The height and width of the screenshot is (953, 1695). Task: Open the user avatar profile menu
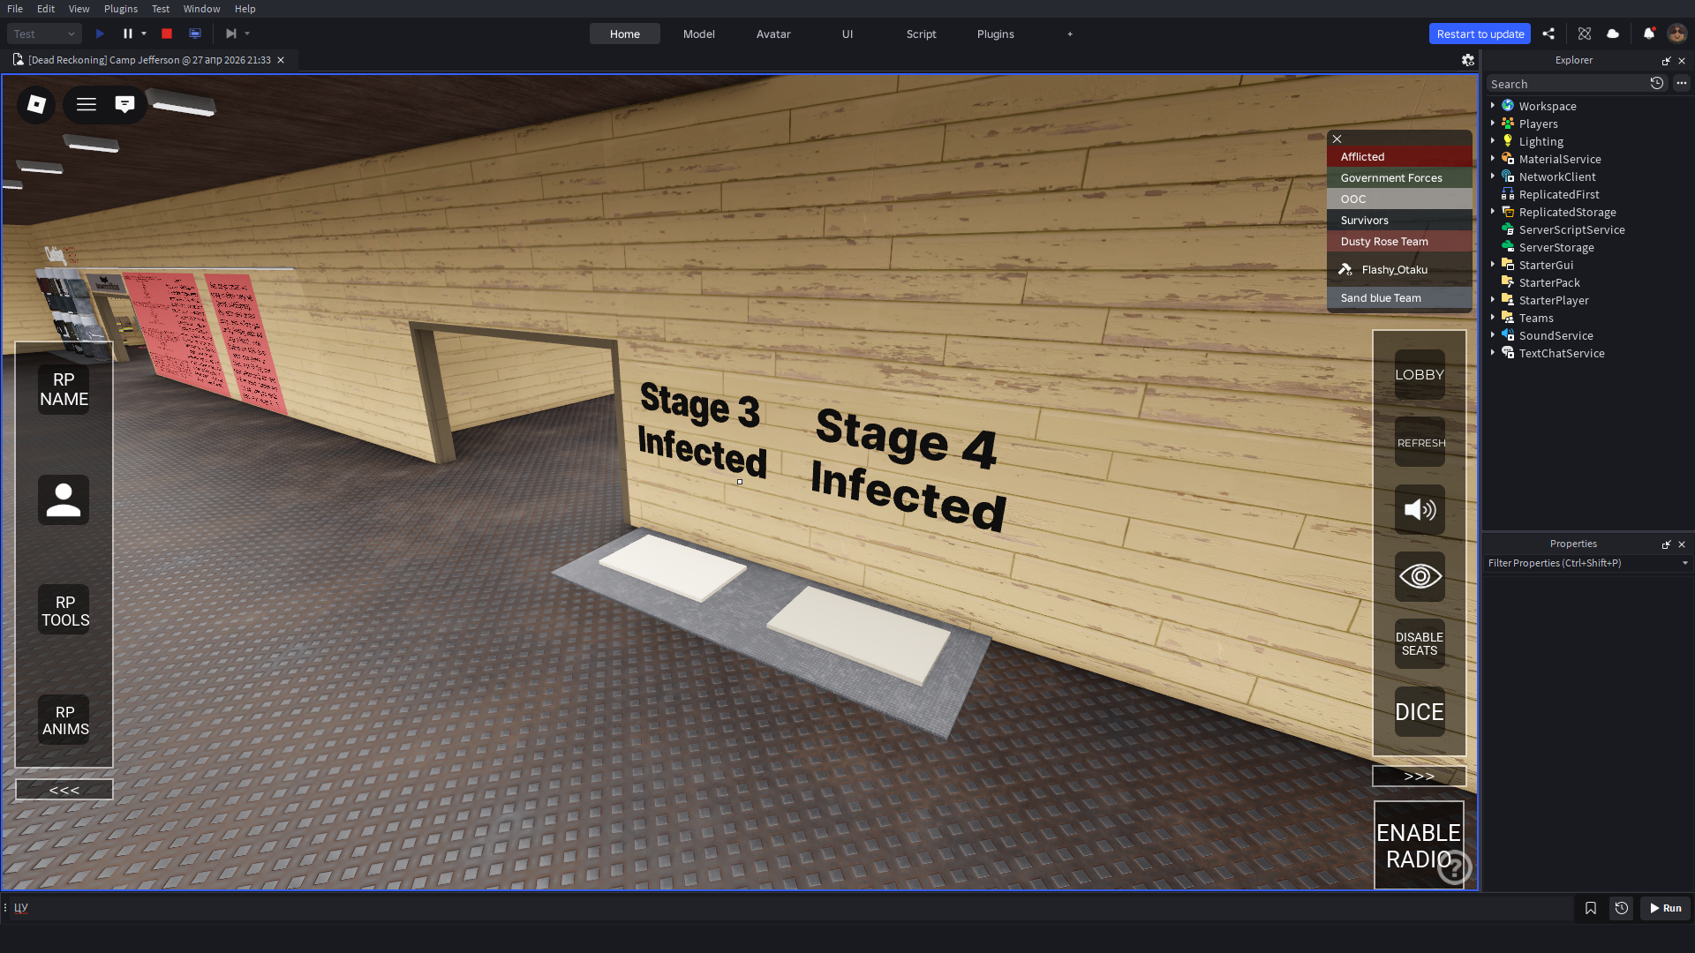point(1676,34)
